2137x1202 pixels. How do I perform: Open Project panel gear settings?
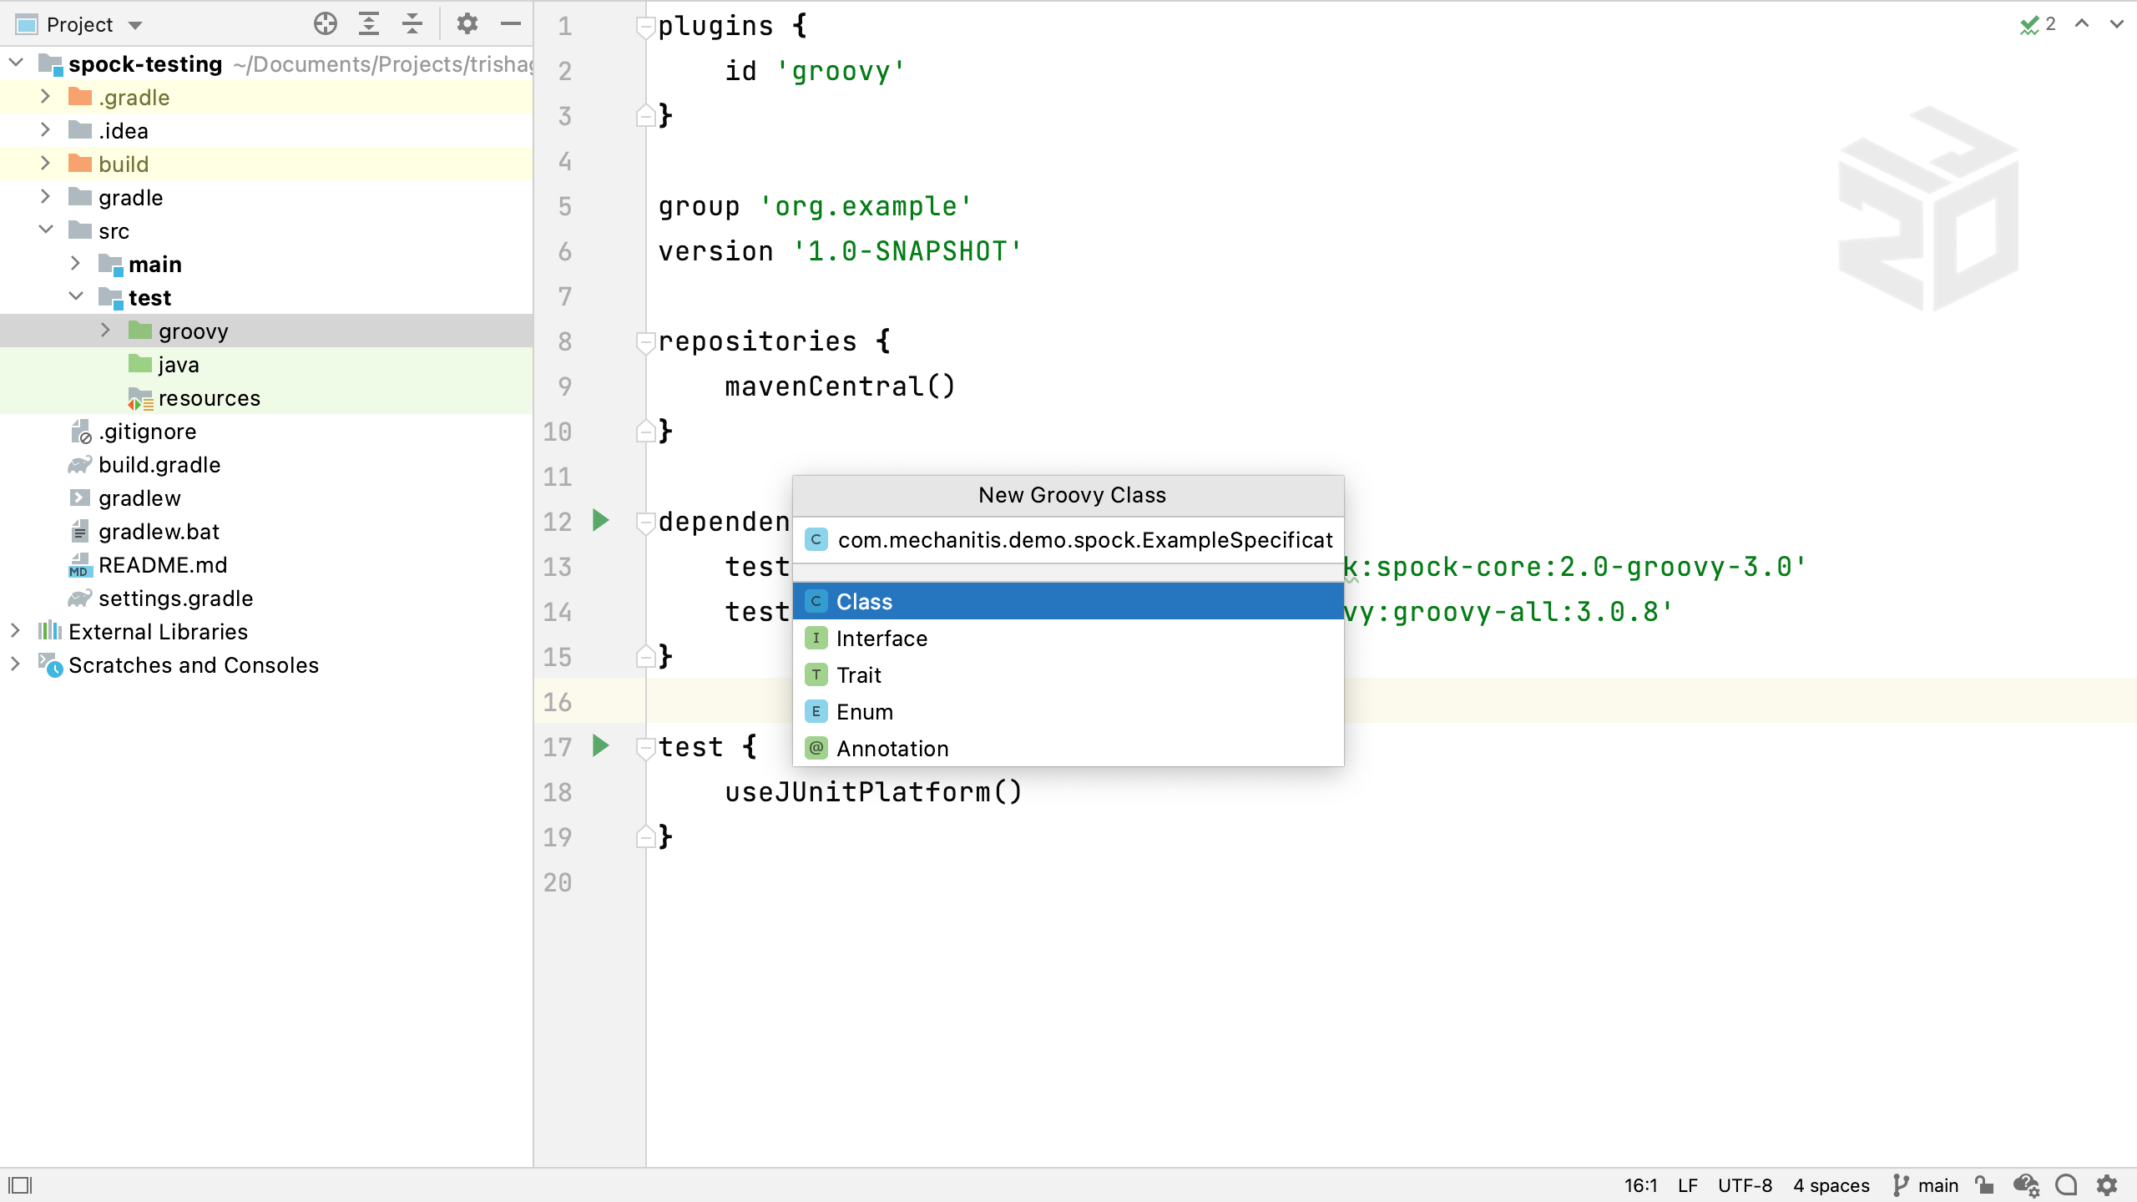coord(467,24)
